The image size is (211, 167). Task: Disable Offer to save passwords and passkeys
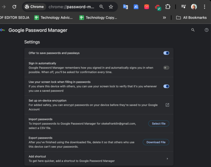click(166, 53)
